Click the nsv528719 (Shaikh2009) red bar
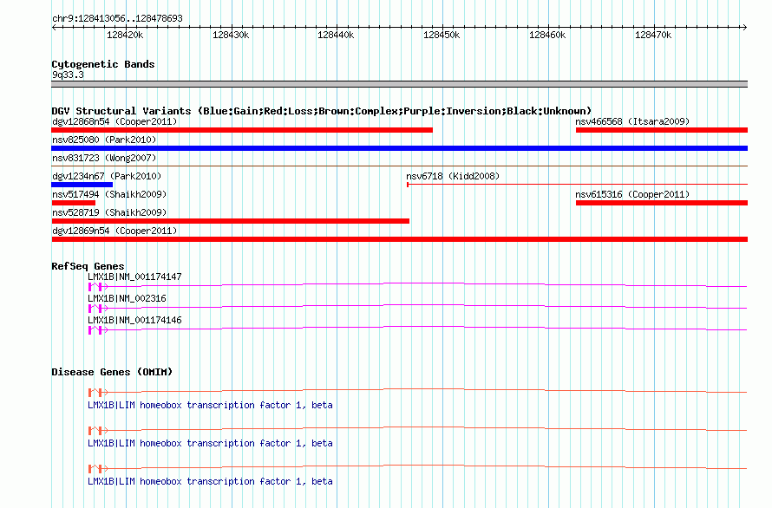 231,221
